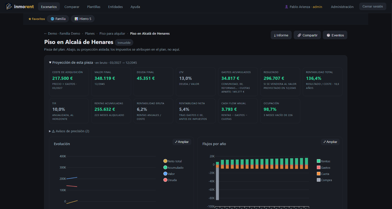Click the Deuda final 45.351 € figure
The image size is (392, 209).
146,78
